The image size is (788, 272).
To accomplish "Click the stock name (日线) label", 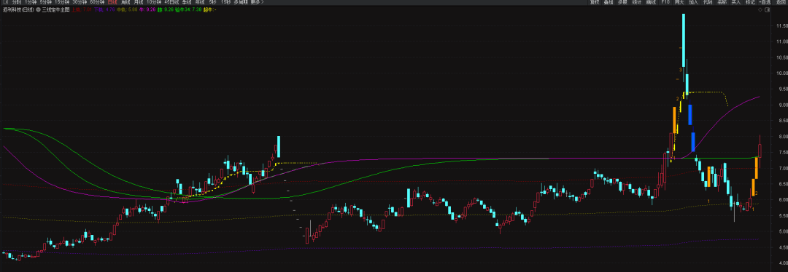I will [x=18, y=9].
